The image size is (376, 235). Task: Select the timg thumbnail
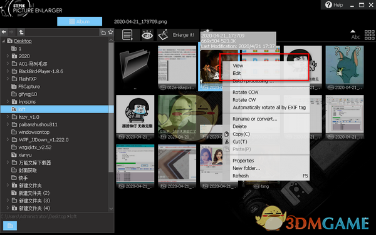click(x=261, y=186)
